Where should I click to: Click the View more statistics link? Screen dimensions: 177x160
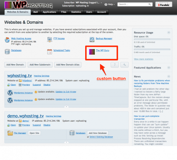[143, 59]
